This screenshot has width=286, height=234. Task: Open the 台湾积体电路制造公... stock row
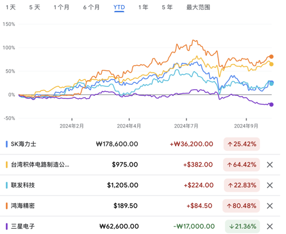point(140,165)
